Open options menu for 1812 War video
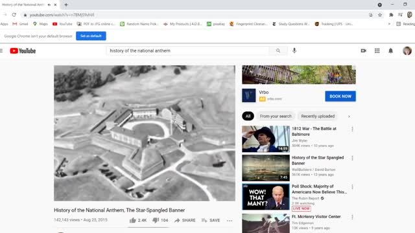Viewport: 415px width, 233px height. (x=352, y=129)
